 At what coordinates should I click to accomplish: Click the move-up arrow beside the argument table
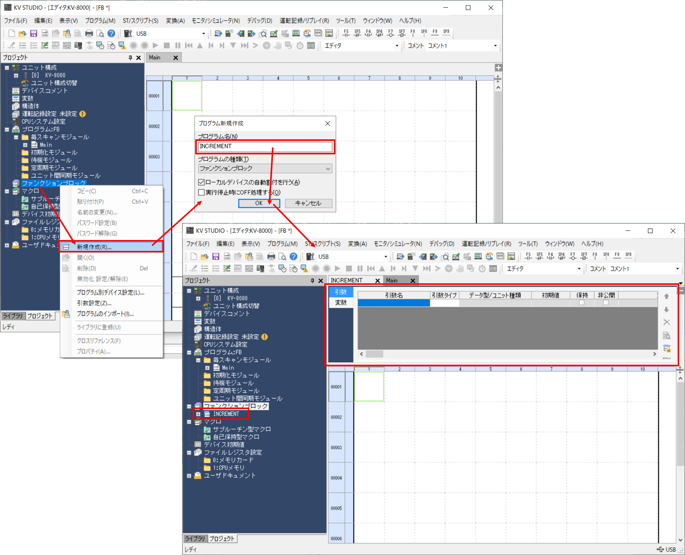666,296
